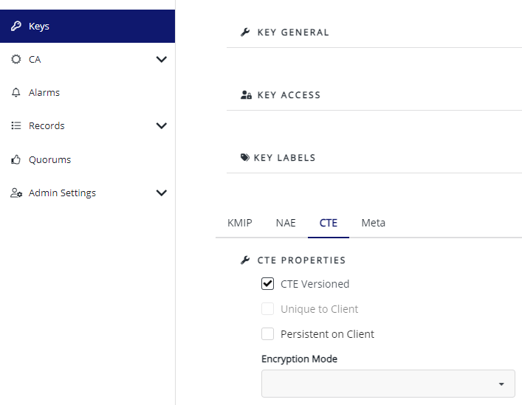Screen dimensions: 522x405
Task: Click the key icon beside Keys
Action: coord(16,27)
